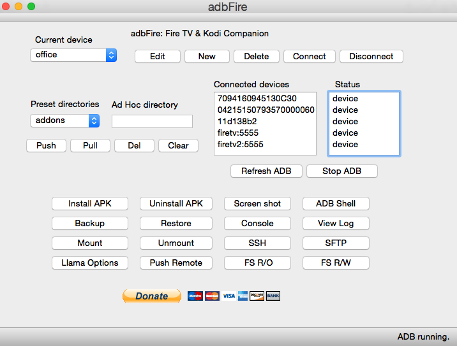This screenshot has width=457, height=346.
Task: Stop the ADB server
Action: pyautogui.click(x=342, y=171)
